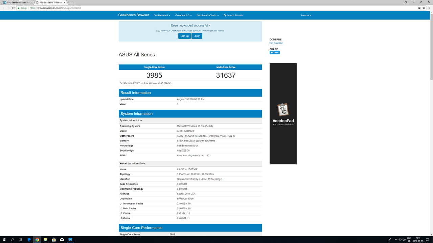Open a new tab with the new-tab button
The image size is (433, 243).
pos(71,2)
